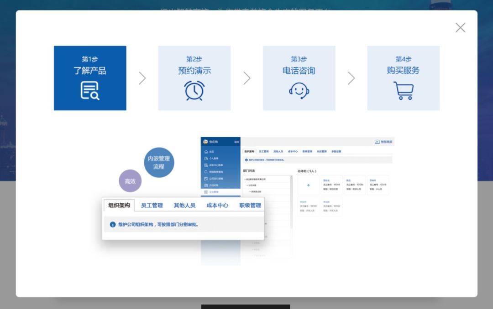Close the product steps popup
Viewport: 493px width, 309px height.
click(x=460, y=28)
